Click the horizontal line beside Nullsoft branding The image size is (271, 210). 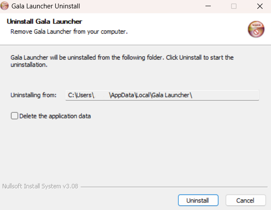point(174,187)
